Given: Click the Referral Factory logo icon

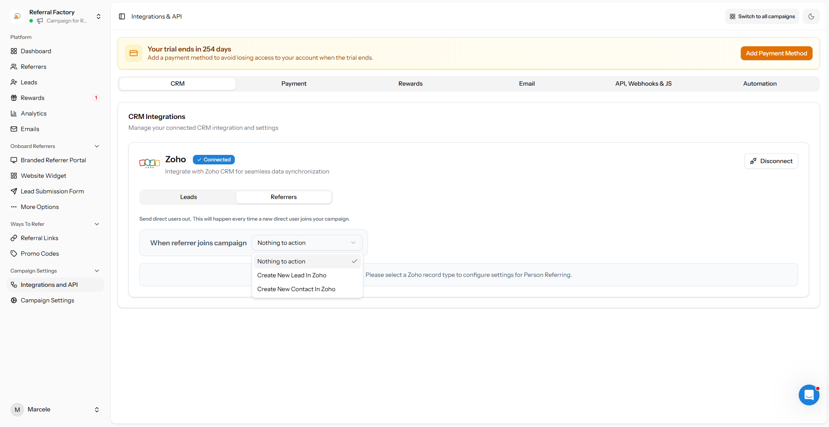Looking at the screenshot, I should (x=17, y=16).
